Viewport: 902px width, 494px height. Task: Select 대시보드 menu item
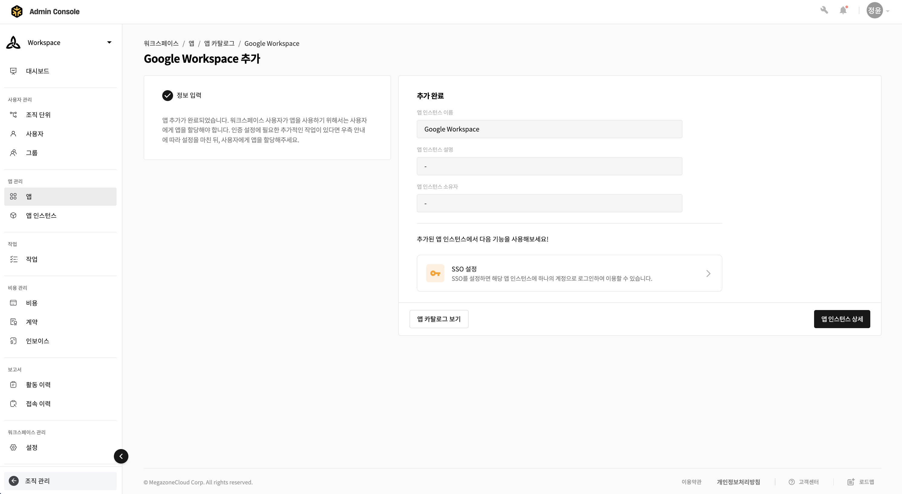(60, 71)
